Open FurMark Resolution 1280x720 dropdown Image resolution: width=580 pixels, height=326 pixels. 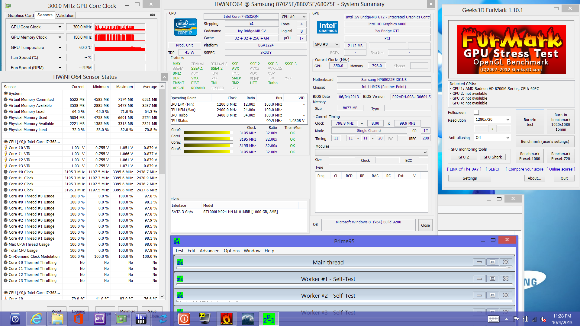pos(492,120)
